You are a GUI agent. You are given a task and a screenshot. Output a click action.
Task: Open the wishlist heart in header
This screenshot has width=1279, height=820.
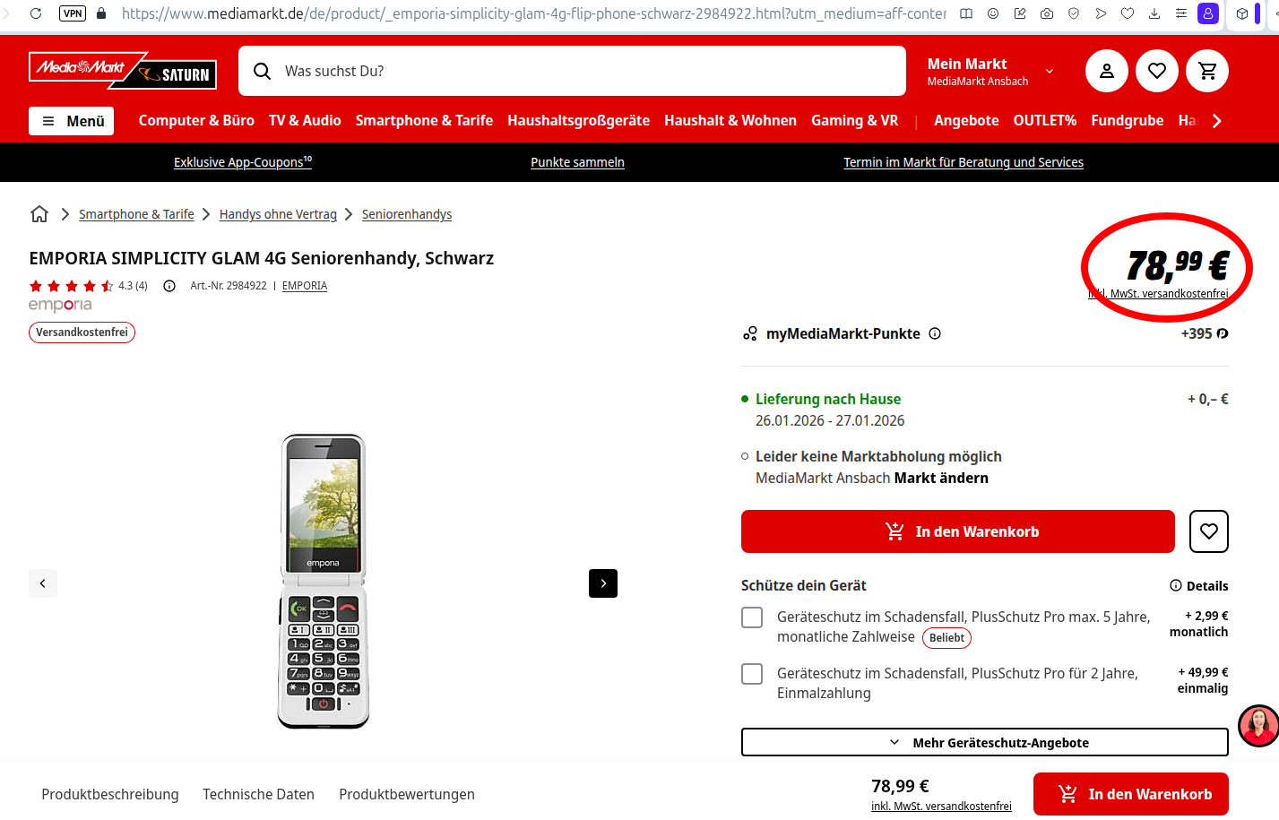[x=1157, y=71]
